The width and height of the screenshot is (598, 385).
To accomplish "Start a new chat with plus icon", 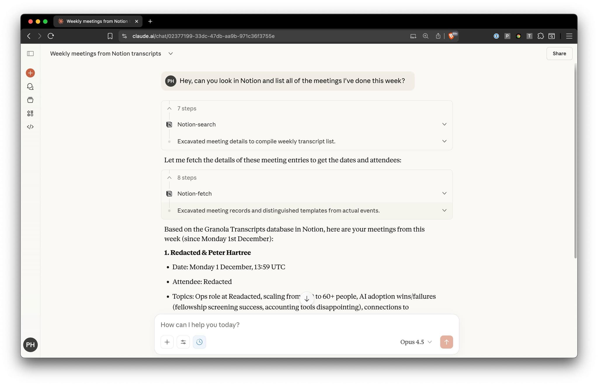I will pos(30,73).
